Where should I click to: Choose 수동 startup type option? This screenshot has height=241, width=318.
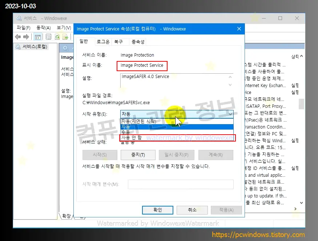point(177,132)
